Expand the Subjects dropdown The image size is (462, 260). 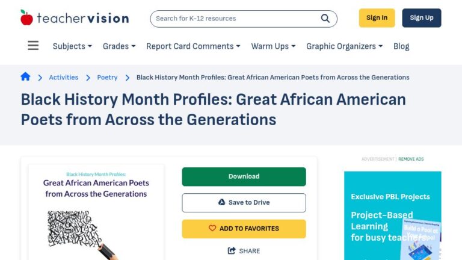(72, 46)
